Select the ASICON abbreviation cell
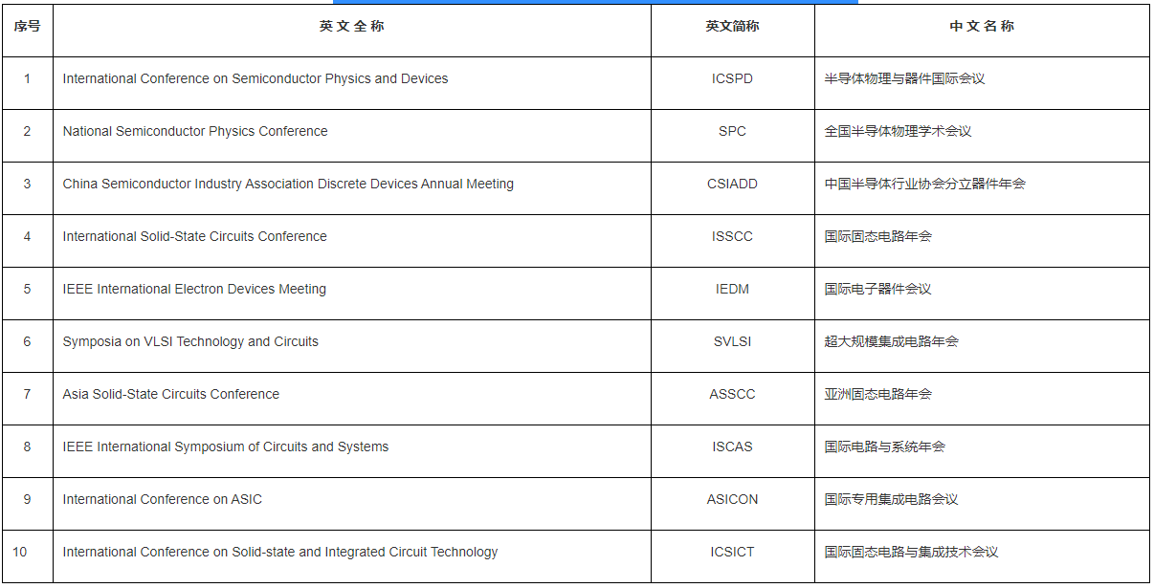 pyautogui.click(x=732, y=500)
